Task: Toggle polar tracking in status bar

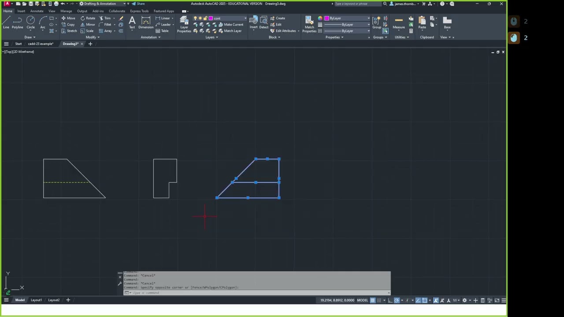Action: click(x=397, y=300)
